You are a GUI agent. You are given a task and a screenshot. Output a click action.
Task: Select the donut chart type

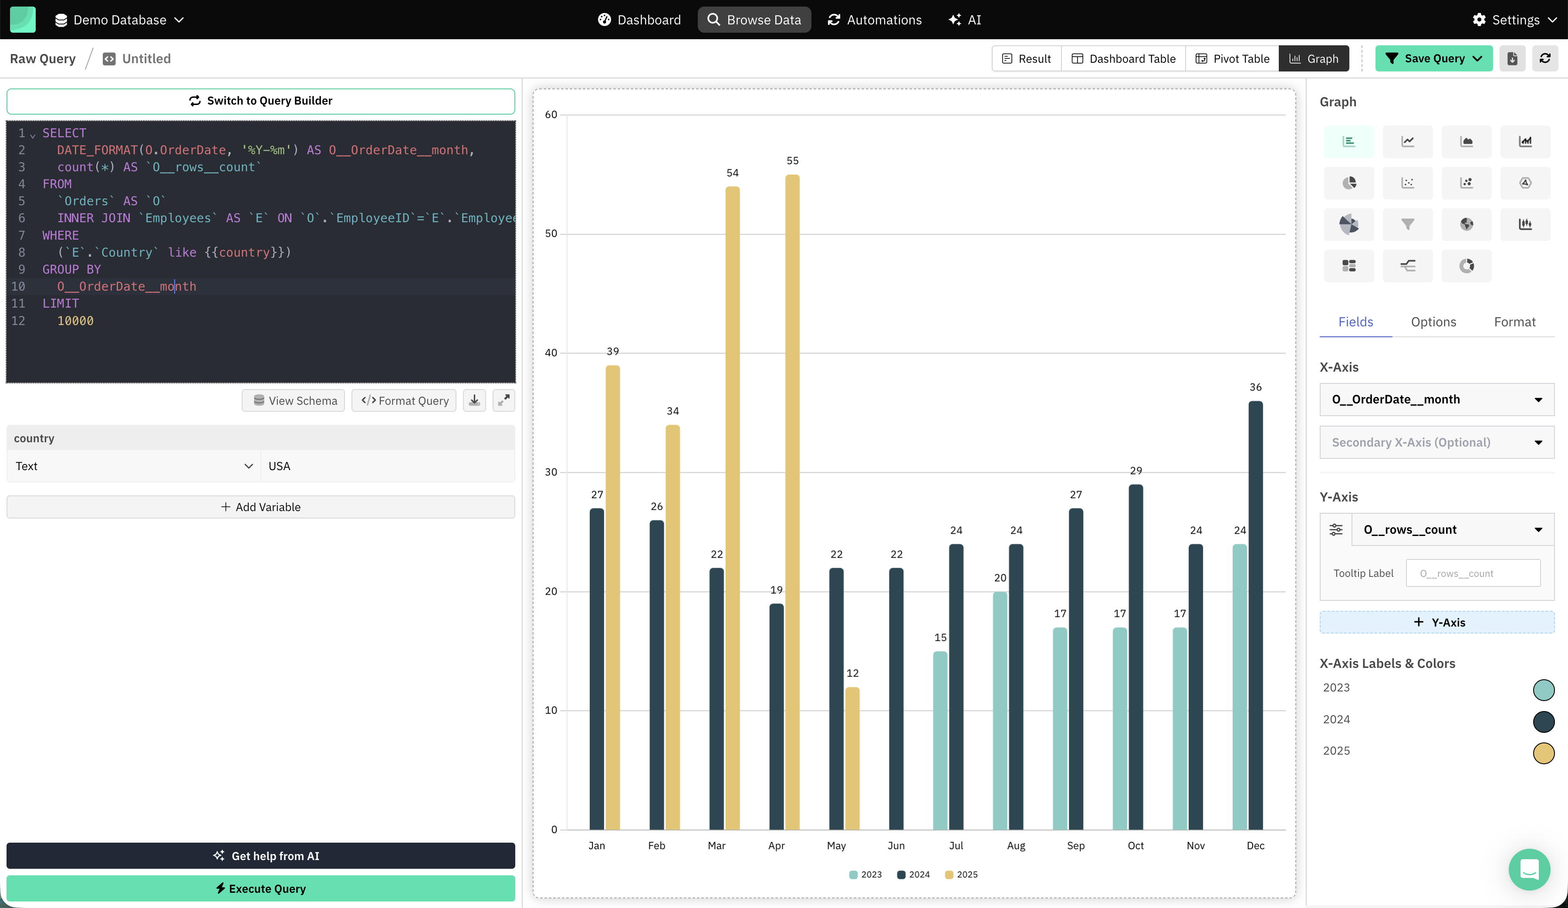(1467, 266)
